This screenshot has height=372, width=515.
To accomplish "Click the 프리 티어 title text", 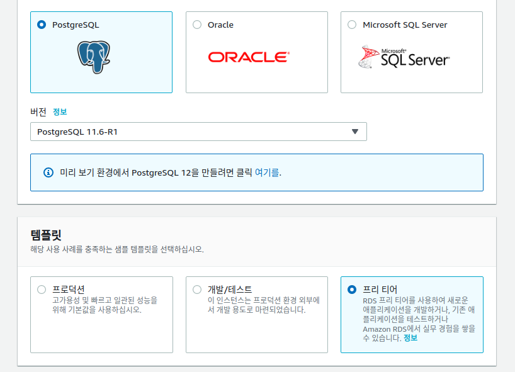I will click(380, 290).
